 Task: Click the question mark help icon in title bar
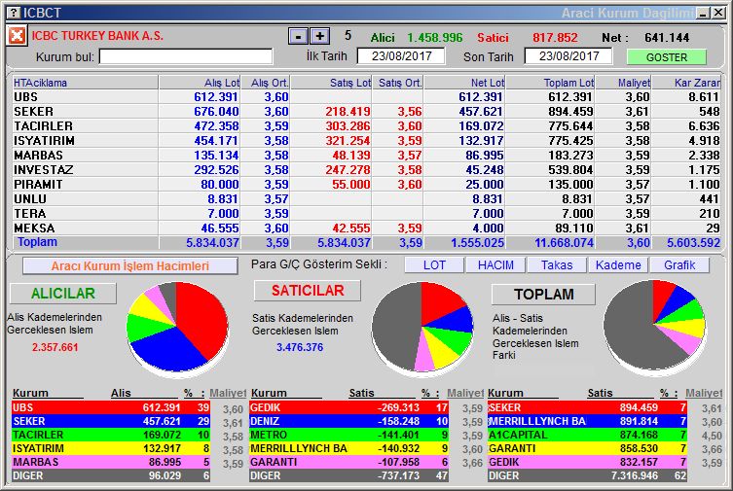(x=15, y=13)
